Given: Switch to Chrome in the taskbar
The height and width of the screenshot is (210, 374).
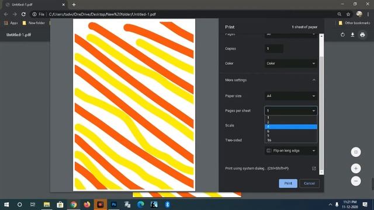Looking at the screenshot, I should (74, 205).
